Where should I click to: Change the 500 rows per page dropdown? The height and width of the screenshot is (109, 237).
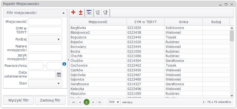coord(114,102)
